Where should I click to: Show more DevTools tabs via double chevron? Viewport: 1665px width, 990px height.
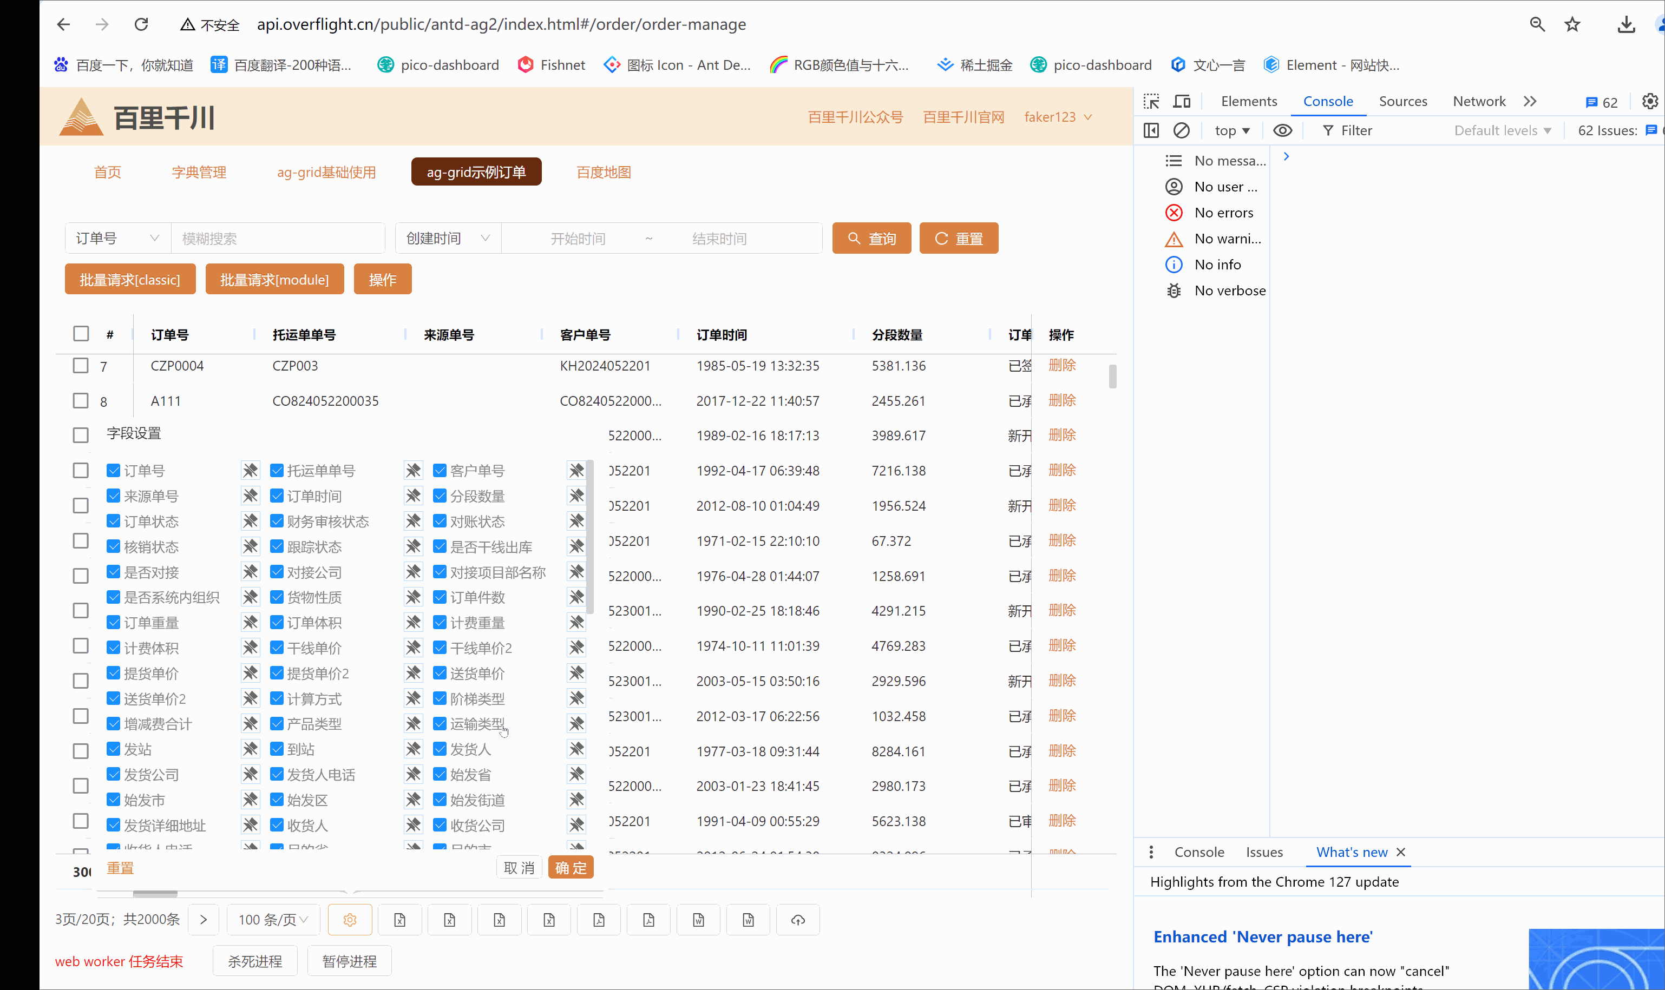coord(1530,101)
